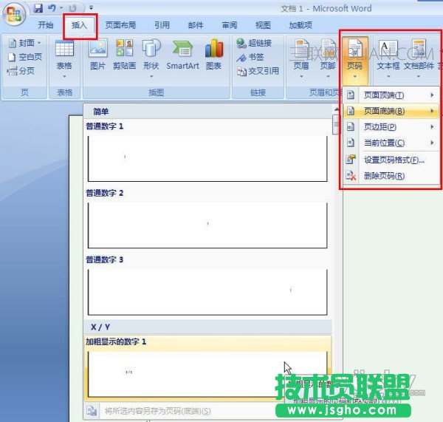Open 设置页码格式(F)... dialog

coord(391,160)
